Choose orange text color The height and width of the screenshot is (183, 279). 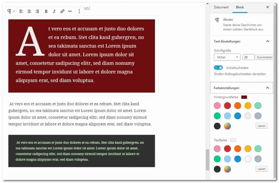(238, 149)
